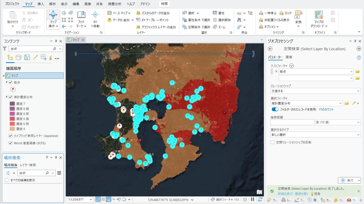Click Select By Attributes (属性条件で選択)

pyautogui.click(x=196, y=20)
